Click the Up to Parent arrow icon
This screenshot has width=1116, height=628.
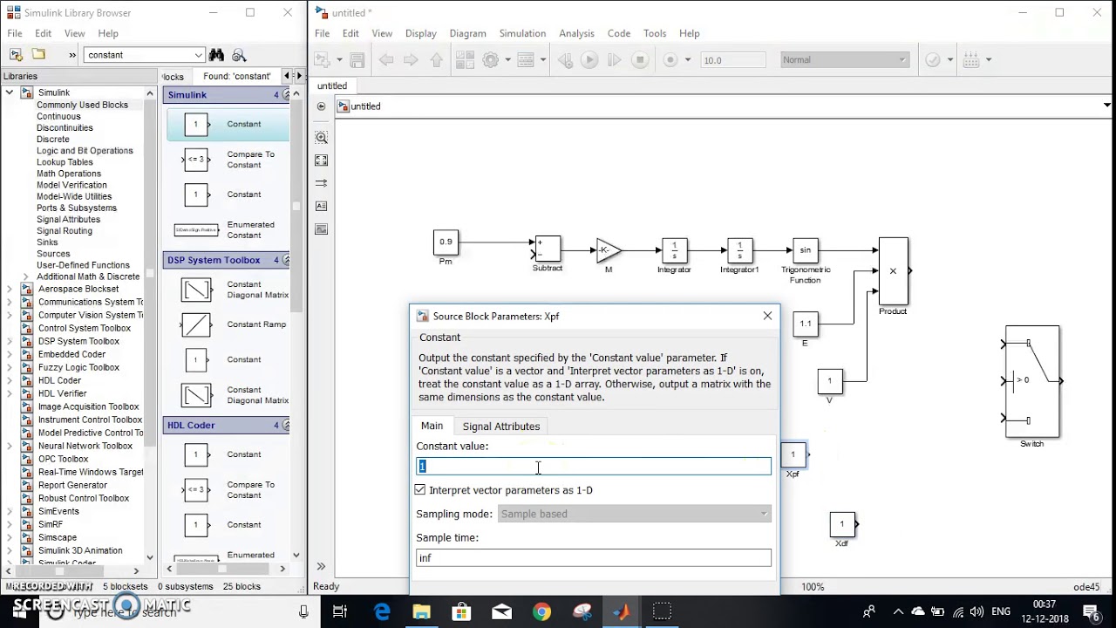tap(437, 60)
